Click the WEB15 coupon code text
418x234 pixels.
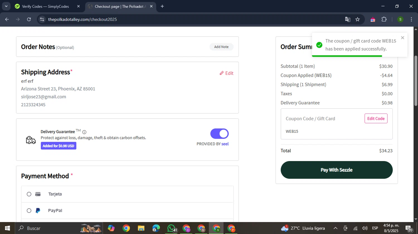tap(292, 132)
